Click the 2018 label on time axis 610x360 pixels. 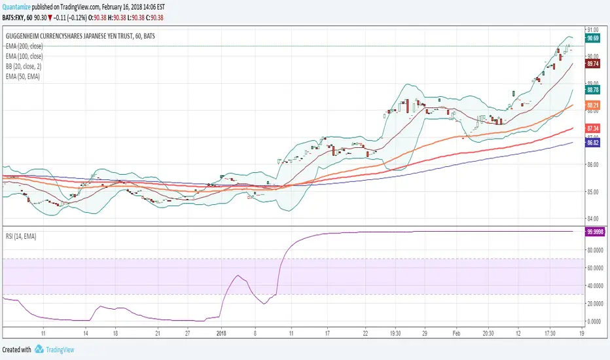point(221,333)
